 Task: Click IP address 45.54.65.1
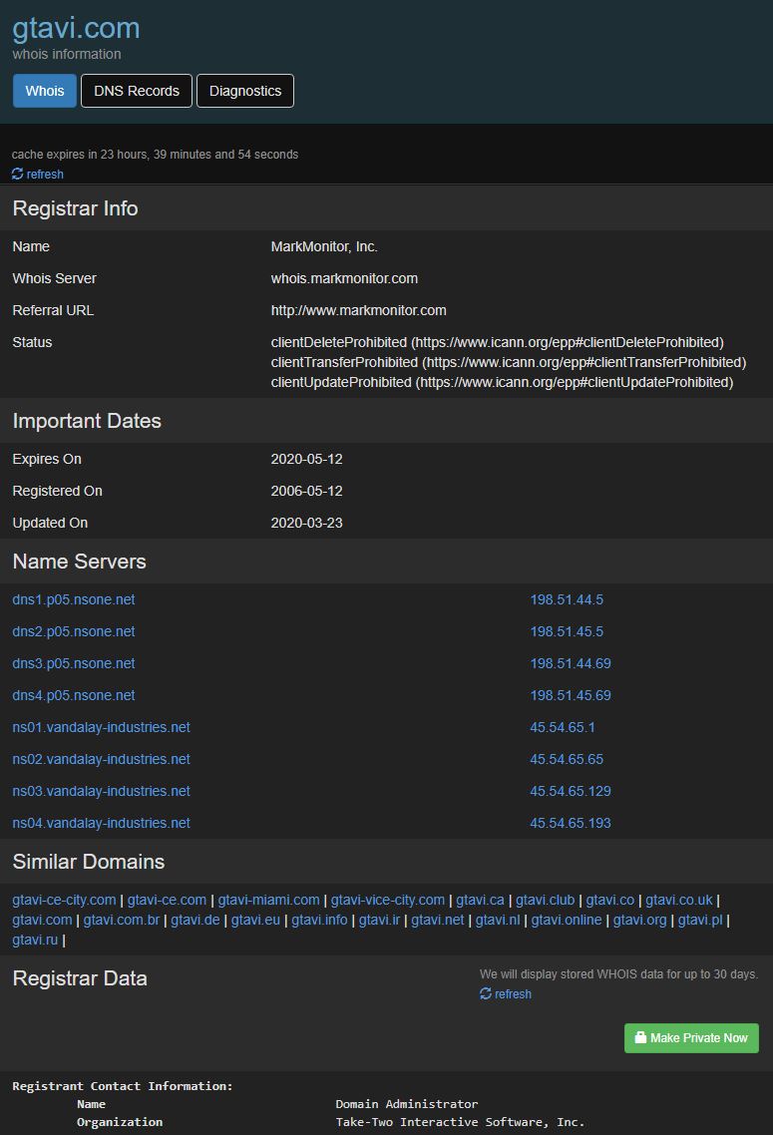(x=563, y=727)
